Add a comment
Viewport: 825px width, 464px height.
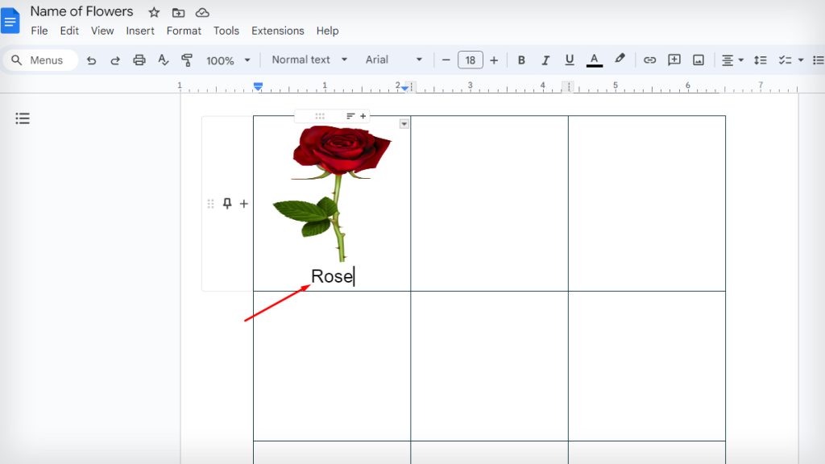[x=674, y=60]
